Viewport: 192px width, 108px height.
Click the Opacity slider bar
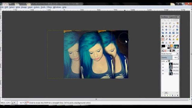coord(170,57)
